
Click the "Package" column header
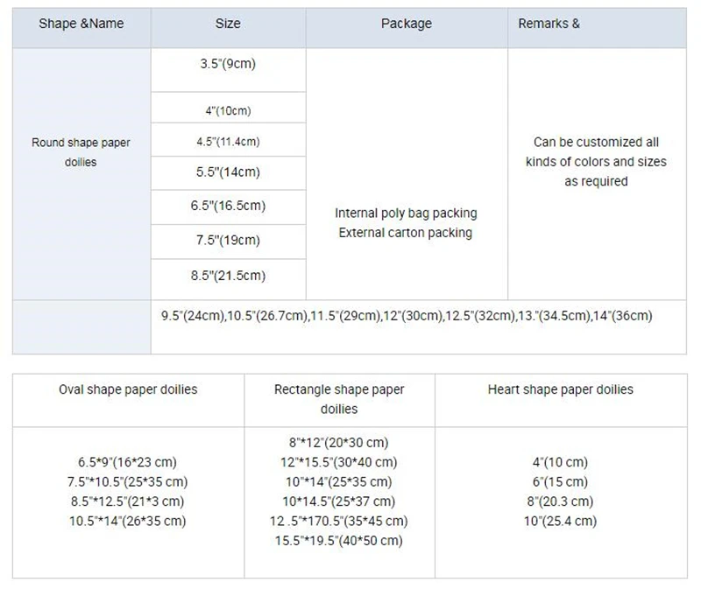click(406, 25)
